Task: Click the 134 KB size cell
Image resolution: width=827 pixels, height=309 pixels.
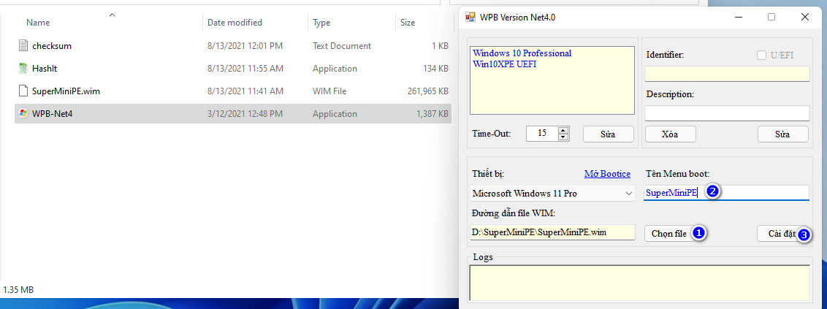Action: 435,69
